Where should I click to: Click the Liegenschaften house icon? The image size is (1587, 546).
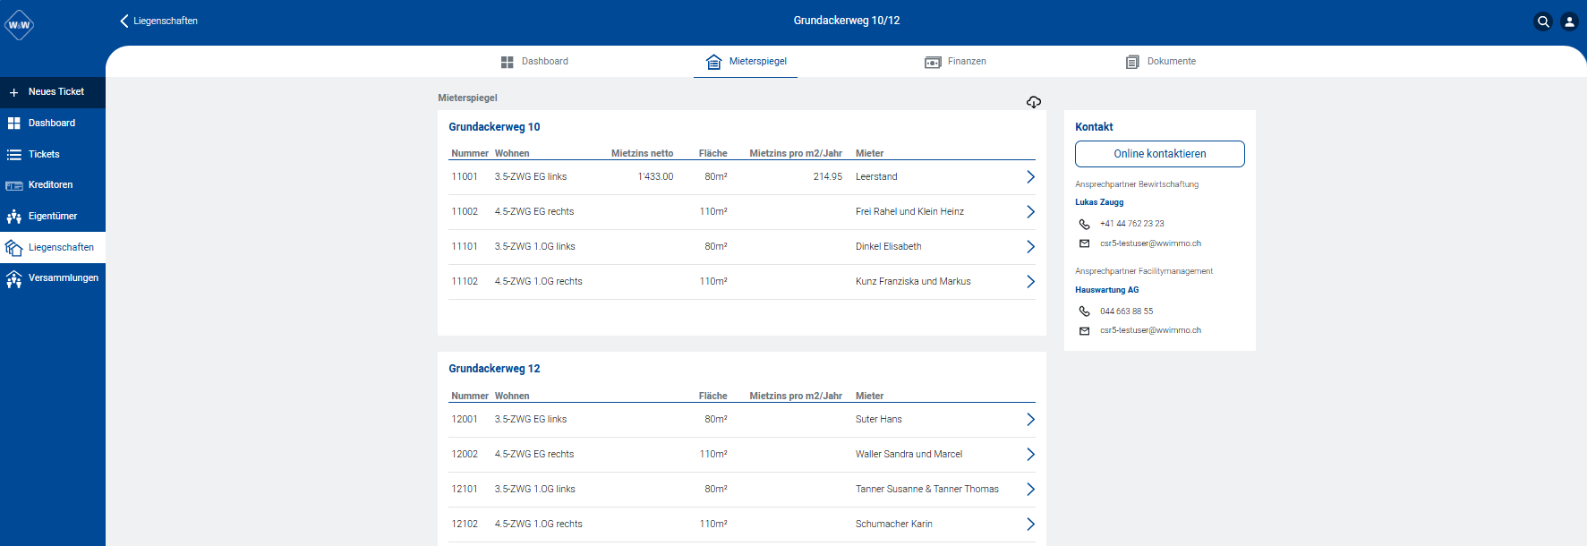tap(13, 247)
